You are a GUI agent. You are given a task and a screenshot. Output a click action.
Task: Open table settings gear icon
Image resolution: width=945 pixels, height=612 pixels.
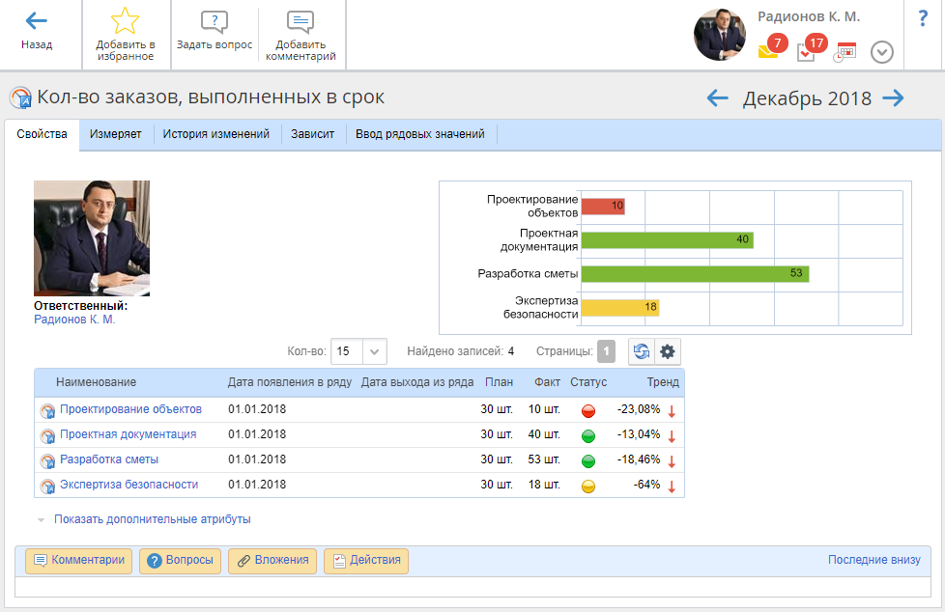(667, 351)
